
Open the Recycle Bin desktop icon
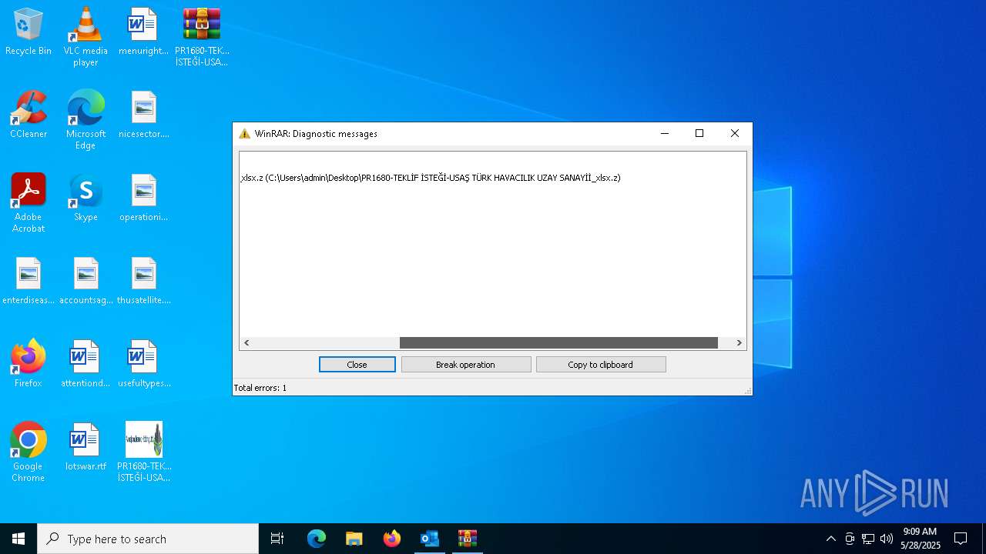[29, 32]
